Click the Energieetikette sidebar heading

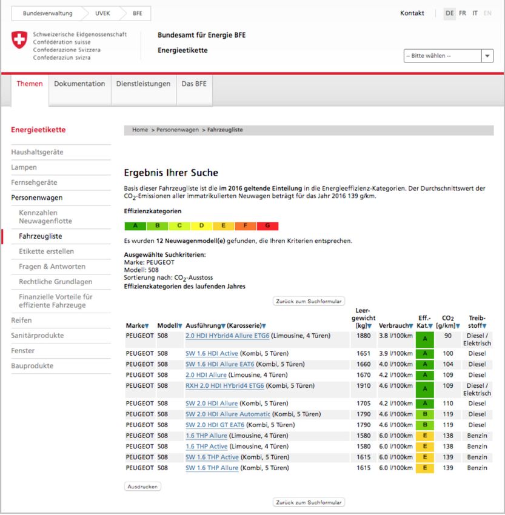[x=38, y=130]
